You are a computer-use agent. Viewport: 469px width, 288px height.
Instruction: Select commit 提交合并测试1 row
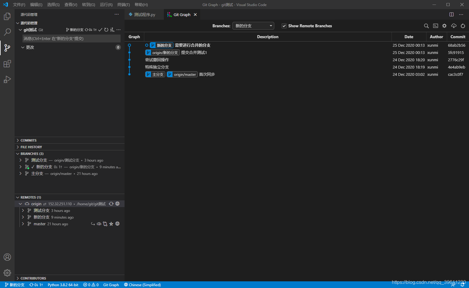click(297, 52)
